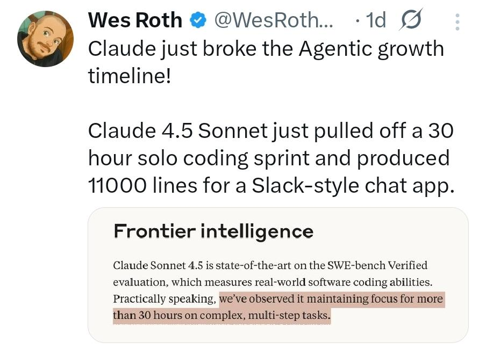
Task: Click the 1d post timestamp
Action: (375, 20)
